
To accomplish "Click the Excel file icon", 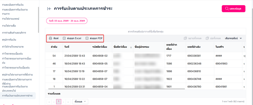I will coord(64,38).
